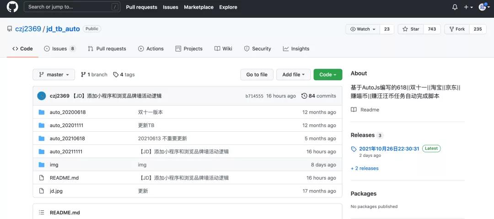Open Issues in top navigation bar
The height and width of the screenshot is (219, 494).
point(171,7)
